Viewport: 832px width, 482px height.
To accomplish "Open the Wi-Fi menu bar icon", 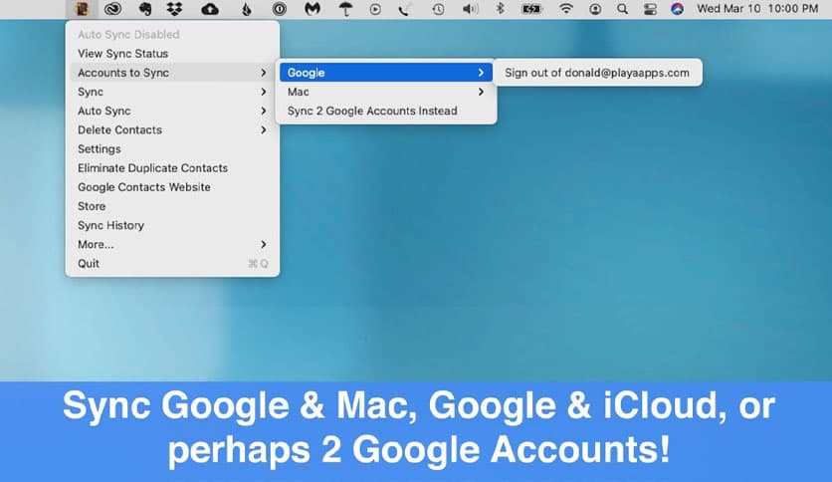I will coord(566,9).
